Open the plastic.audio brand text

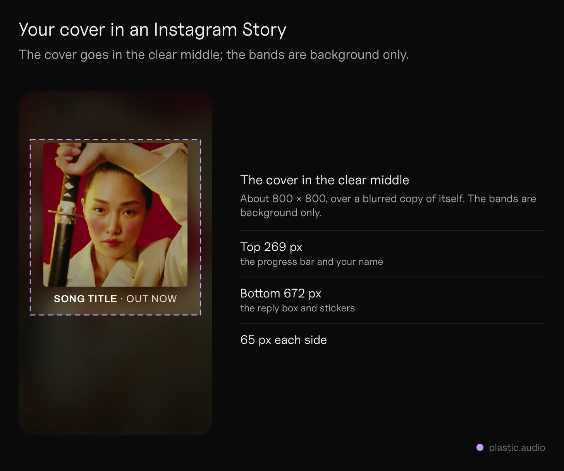coord(517,448)
